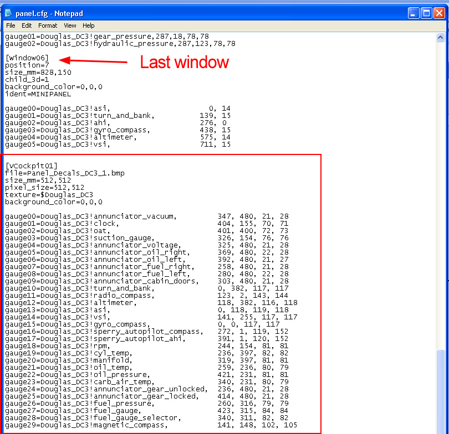Click the oat gauge02 line
Viewport: 449px width, 434px height.
(x=146, y=230)
